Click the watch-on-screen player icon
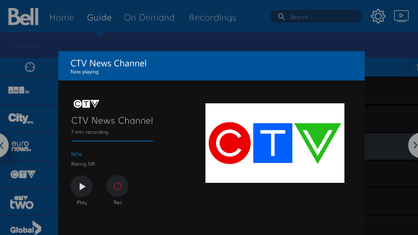 tap(401, 16)
